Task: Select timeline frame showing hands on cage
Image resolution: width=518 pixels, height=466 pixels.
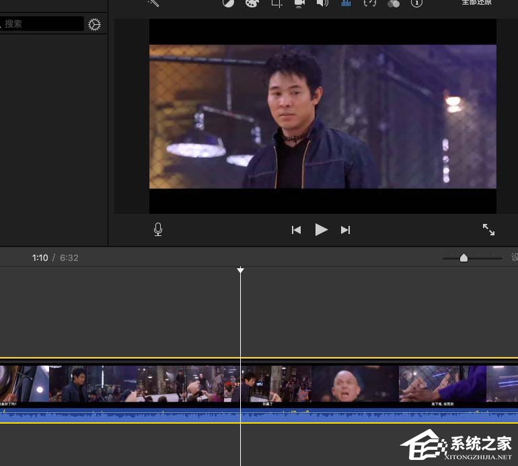Action: click(443, 384)
